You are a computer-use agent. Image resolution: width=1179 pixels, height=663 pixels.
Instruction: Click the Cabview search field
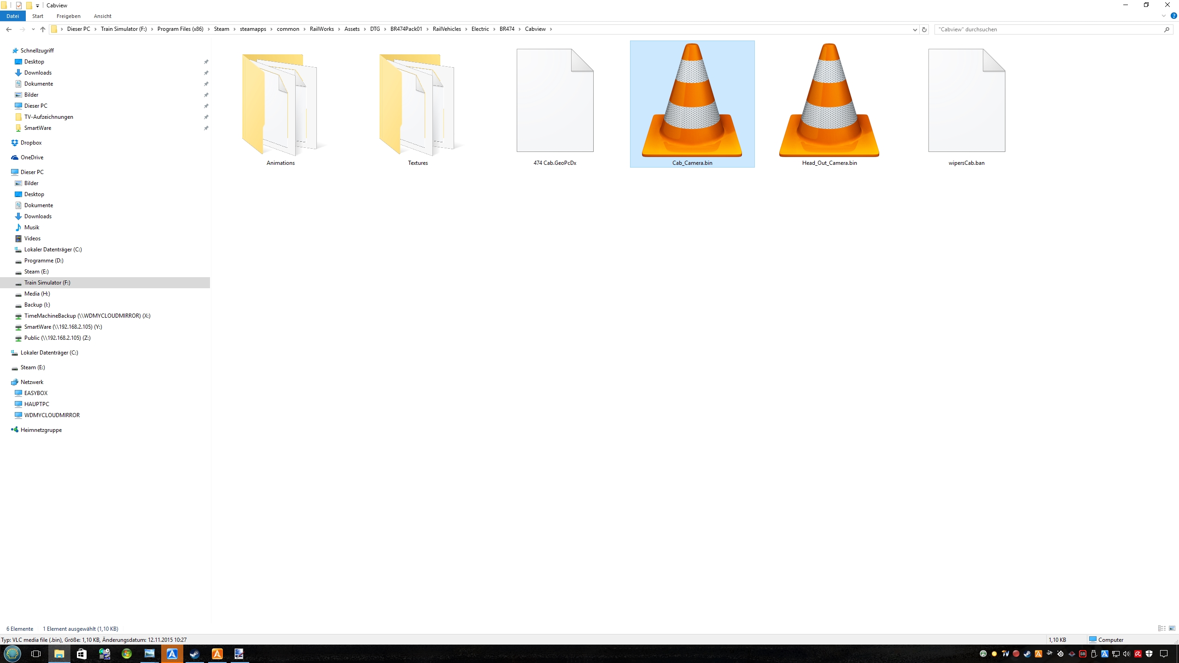[1045, 29]
